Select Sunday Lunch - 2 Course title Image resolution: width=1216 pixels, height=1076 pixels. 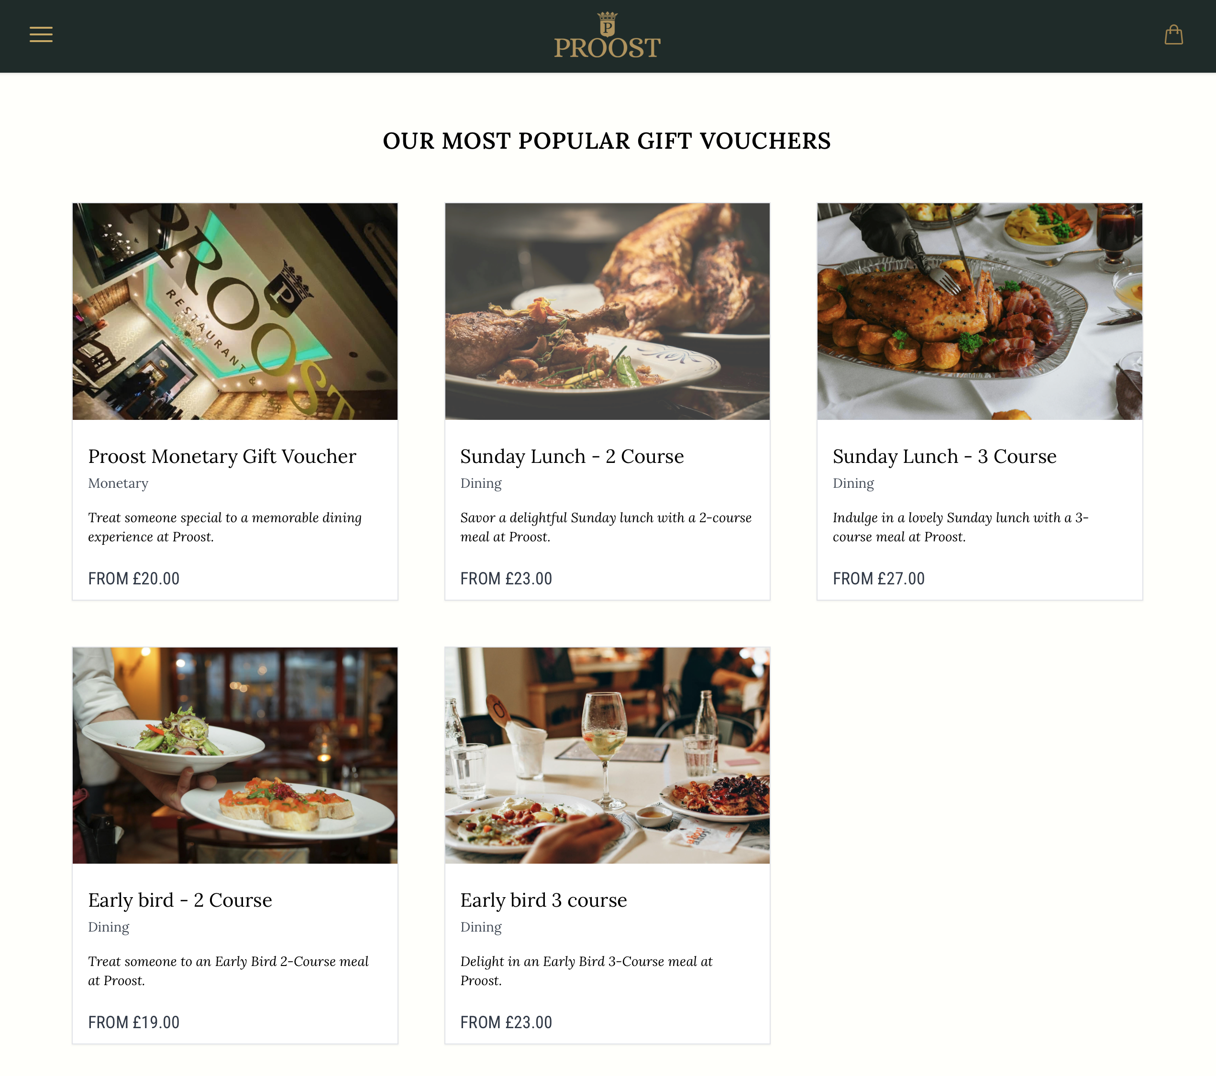[x=572, y=456]
